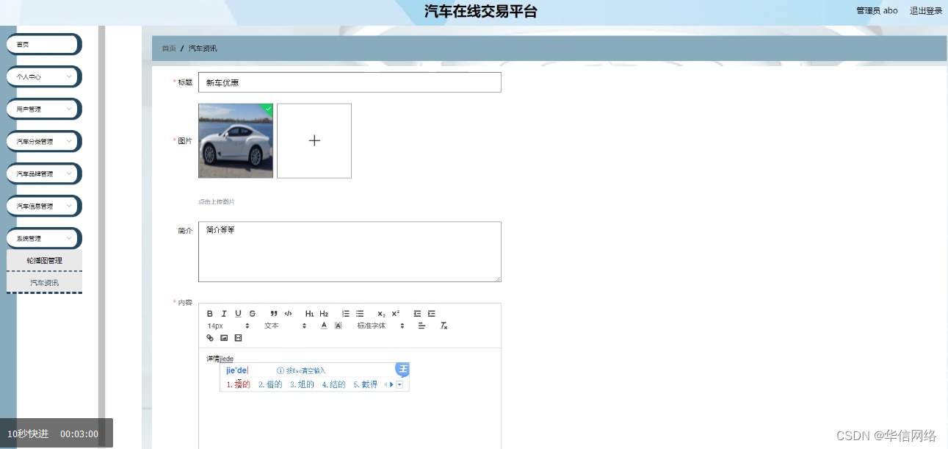Toggle bold formatting in the content editor
Screen dimensions: 948x449
209,314
